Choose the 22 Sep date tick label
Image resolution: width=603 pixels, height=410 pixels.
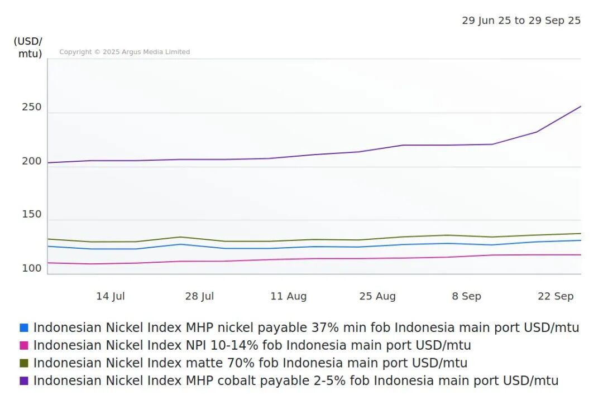click(556, 296)
